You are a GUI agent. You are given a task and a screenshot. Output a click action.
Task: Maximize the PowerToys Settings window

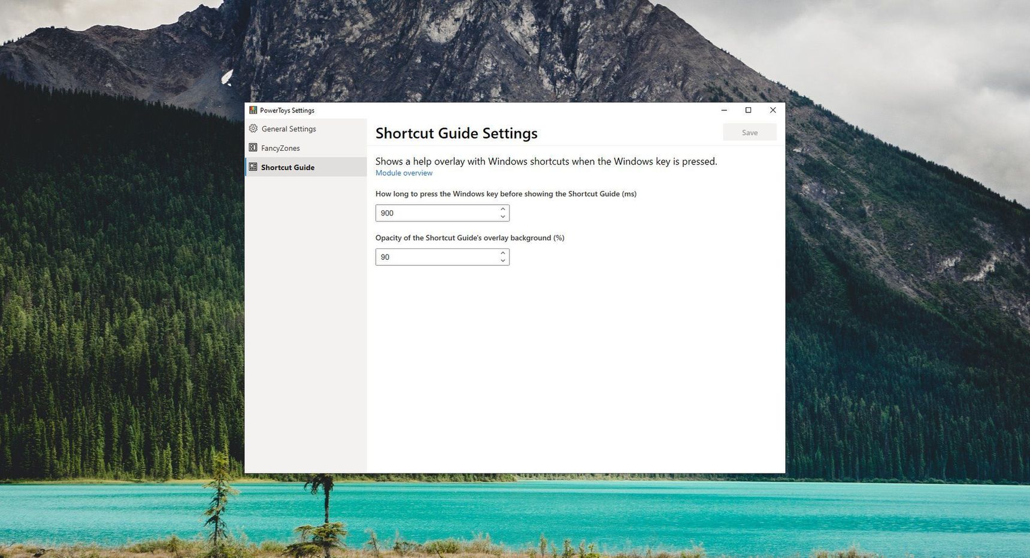point(748,110)
